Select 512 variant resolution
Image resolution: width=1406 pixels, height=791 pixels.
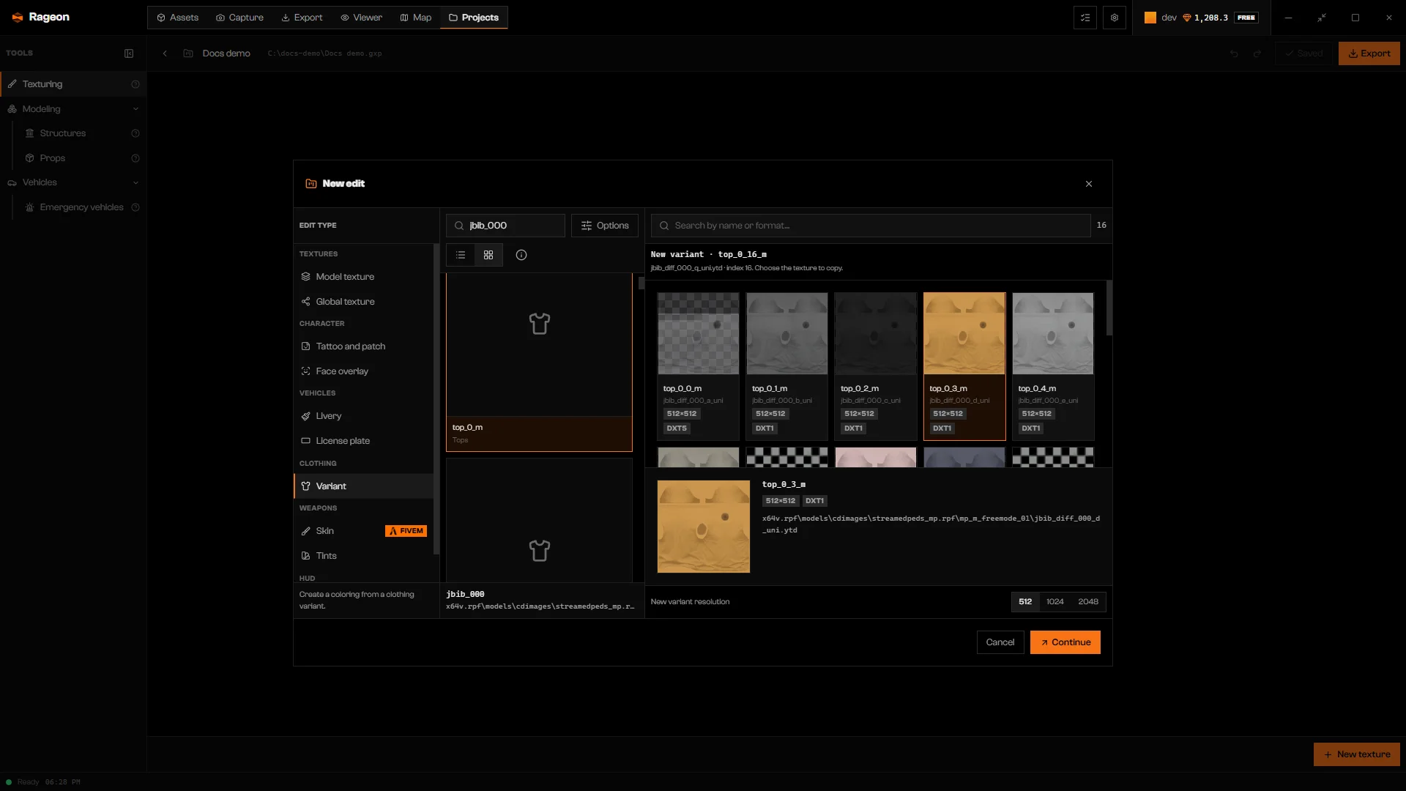point(1025,602)
